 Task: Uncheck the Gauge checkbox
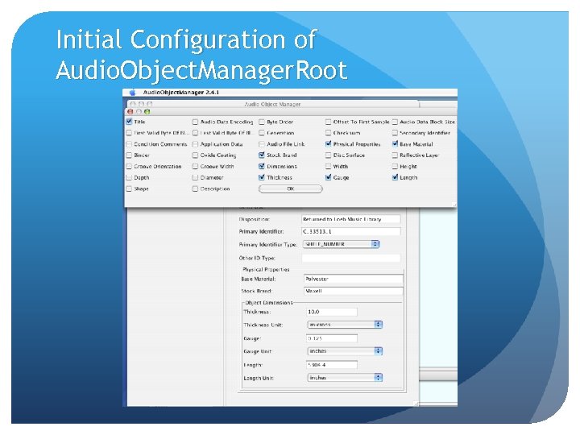(x=328, y=177)
